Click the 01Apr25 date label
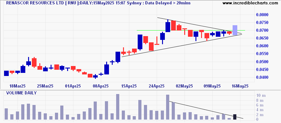This screenshot has width=281, height=123. [x=73, y=86]
